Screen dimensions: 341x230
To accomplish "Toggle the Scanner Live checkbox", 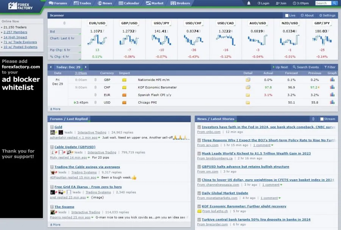I will 287,16.
